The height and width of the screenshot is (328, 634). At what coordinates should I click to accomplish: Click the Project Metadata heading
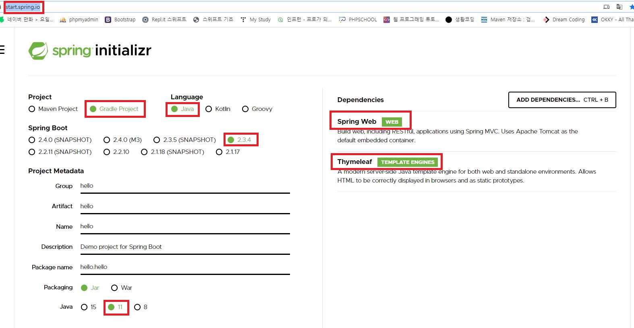tap(56, 171)
